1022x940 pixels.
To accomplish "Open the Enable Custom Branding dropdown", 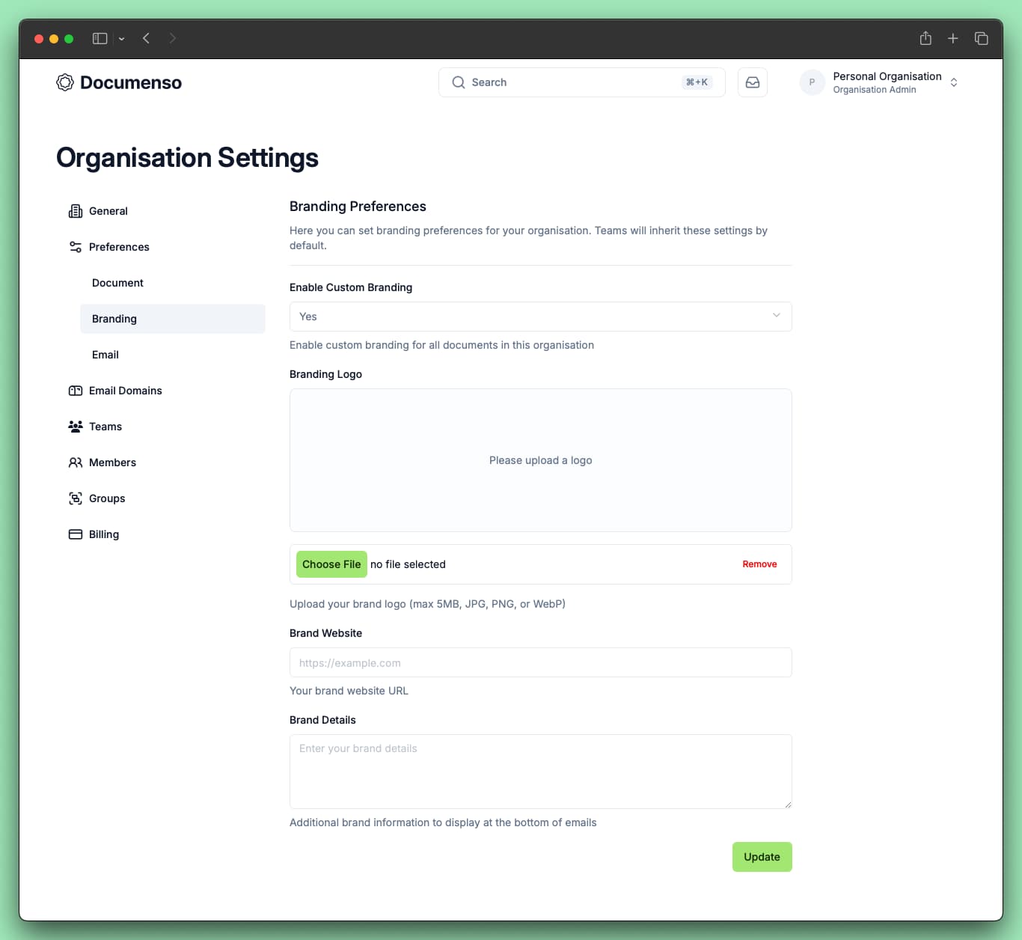I will coord(540,316).
